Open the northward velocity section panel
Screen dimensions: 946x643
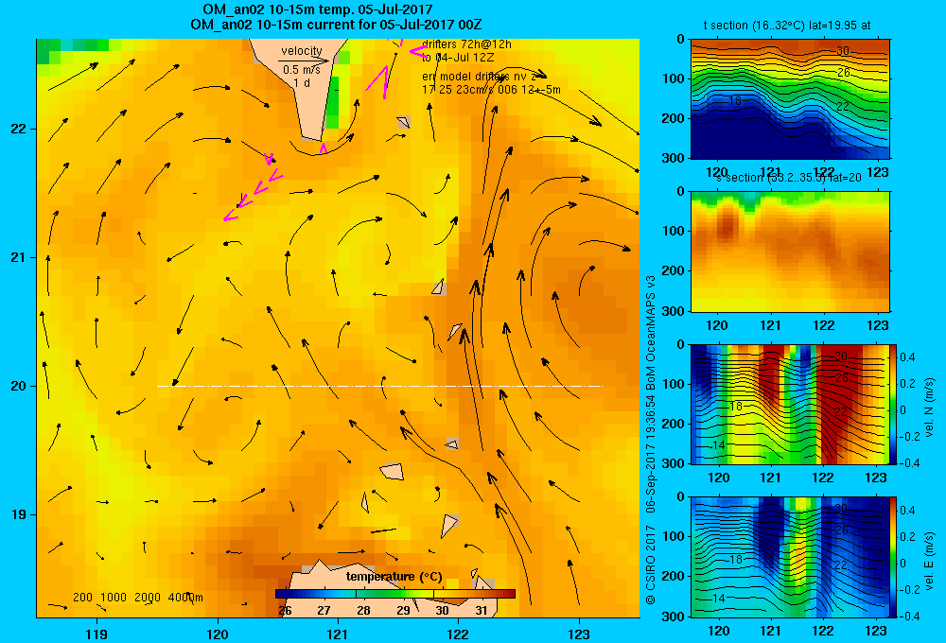(x=790, y=404)
